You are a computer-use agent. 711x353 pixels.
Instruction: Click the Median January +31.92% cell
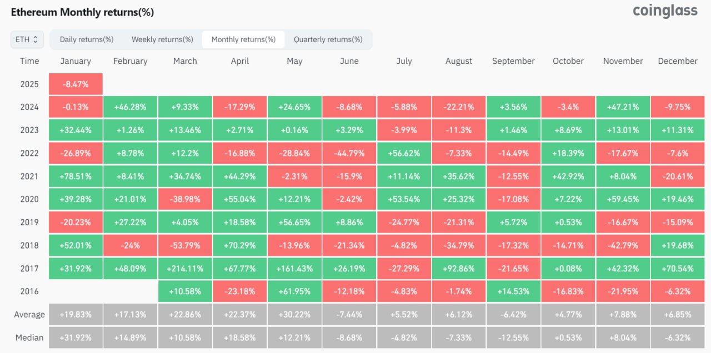click(x=76, y=337)
